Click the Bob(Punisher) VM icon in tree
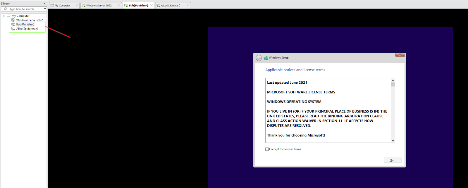Viewport: 468px width, 188px height. pos(13,25)
